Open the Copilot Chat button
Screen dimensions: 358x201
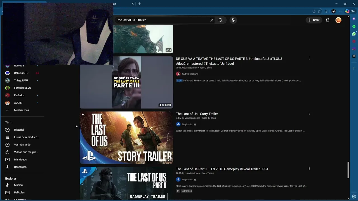coord(350,11)
